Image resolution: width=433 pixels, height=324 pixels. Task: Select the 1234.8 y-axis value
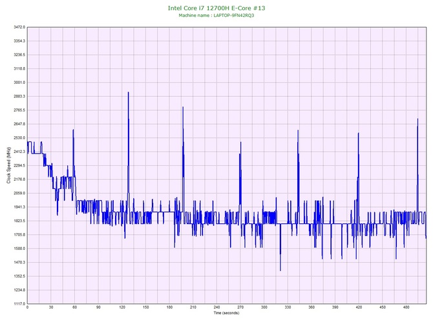(x=19, y=290)
